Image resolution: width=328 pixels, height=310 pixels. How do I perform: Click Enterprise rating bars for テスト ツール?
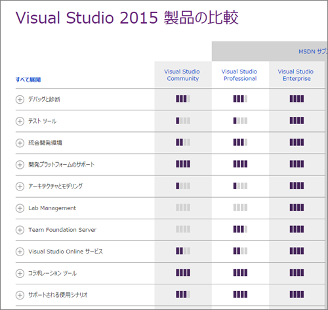tap(297, 120)
